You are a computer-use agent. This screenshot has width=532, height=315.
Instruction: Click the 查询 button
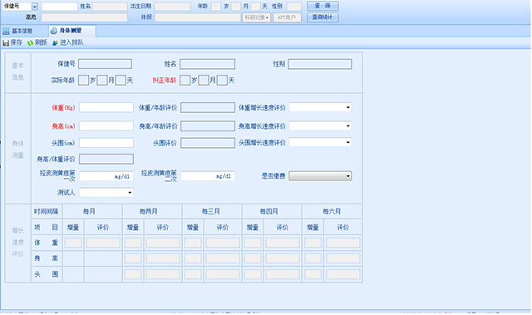323,6
